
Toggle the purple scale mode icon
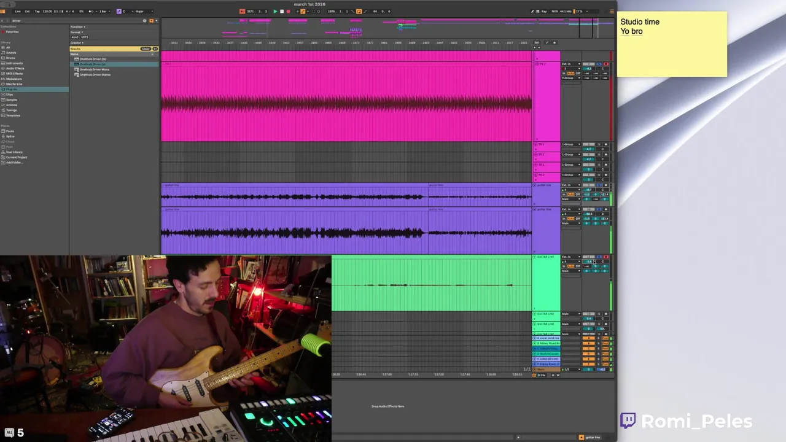pos(119,11)
